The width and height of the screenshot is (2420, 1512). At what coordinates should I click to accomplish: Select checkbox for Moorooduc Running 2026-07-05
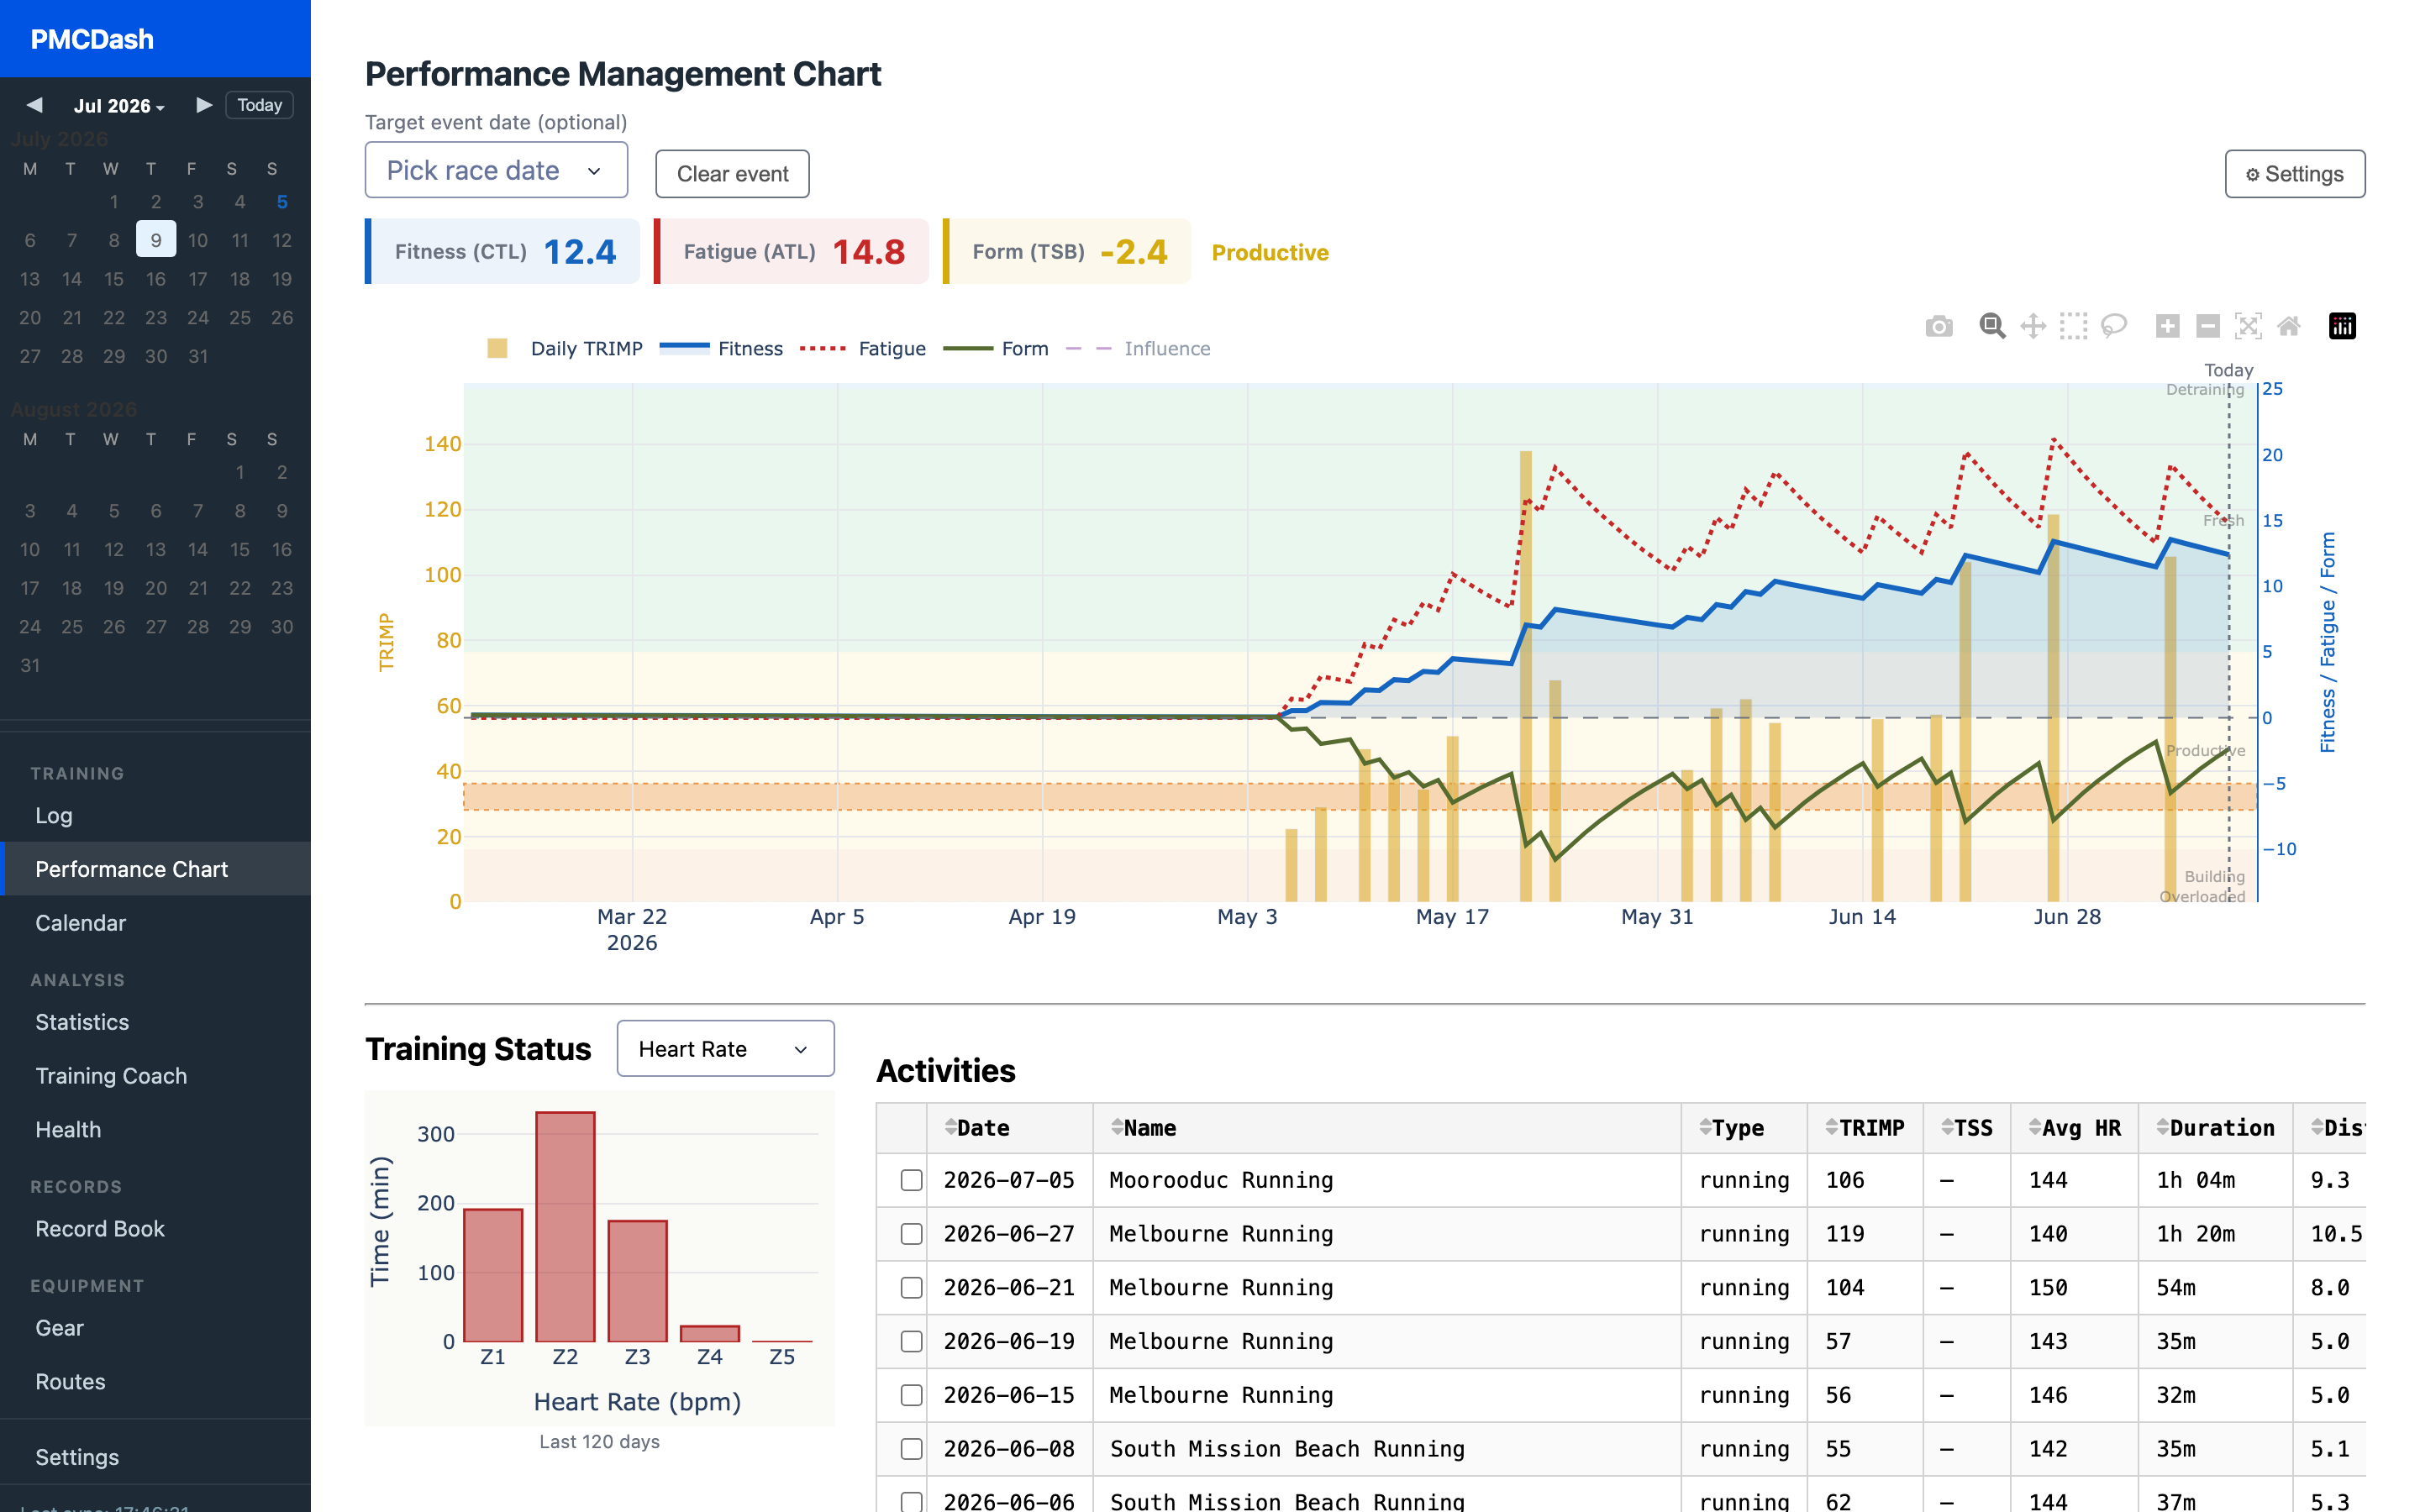[911, 1180]
